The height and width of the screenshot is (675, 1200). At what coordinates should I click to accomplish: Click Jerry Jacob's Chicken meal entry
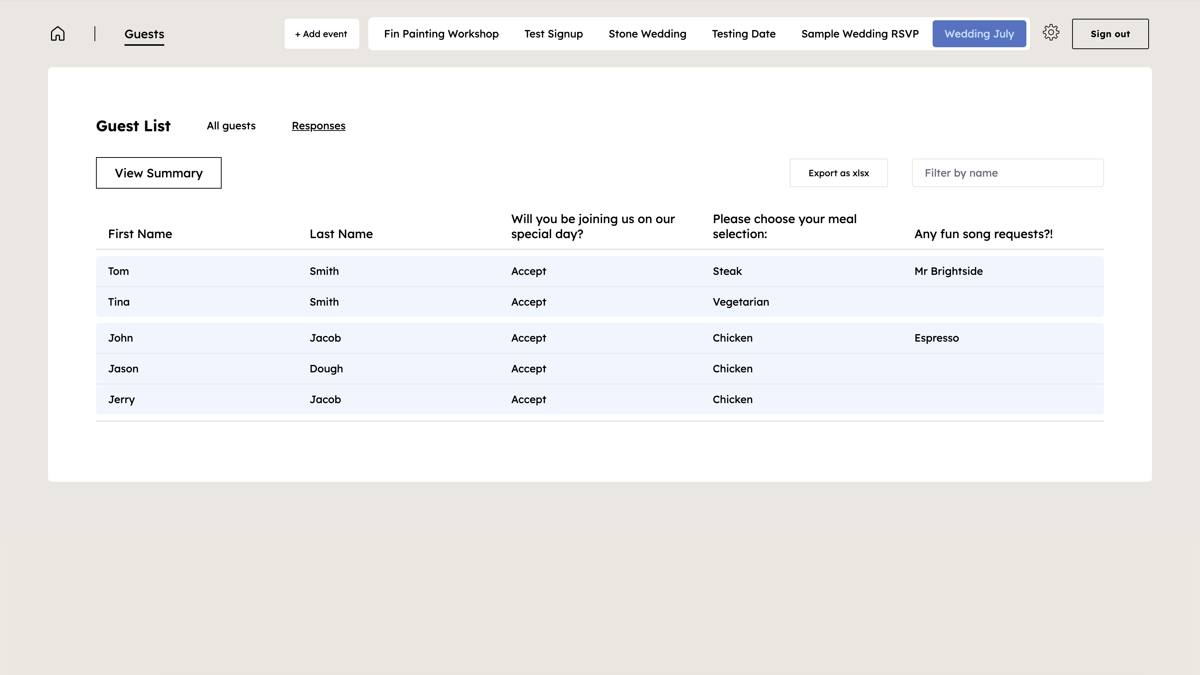point(732,399)
